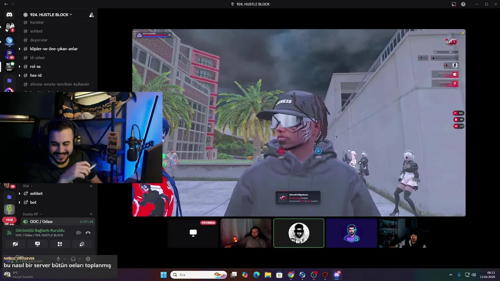Open activities launcher button
This screenshot has height=281, width=500.
(60, 244)
